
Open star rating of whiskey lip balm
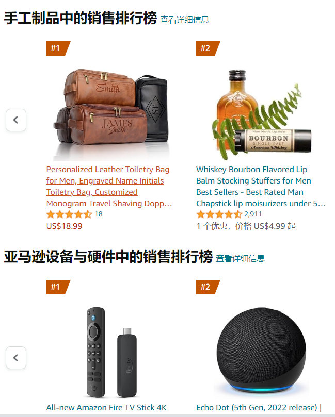click(x=219, y=214)
